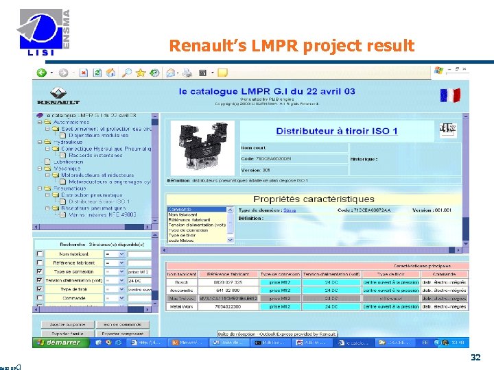The height and width of the screenshot is (370, 494).
Task: Click the Tension d'alimentation value field
Action: point(139,280)
